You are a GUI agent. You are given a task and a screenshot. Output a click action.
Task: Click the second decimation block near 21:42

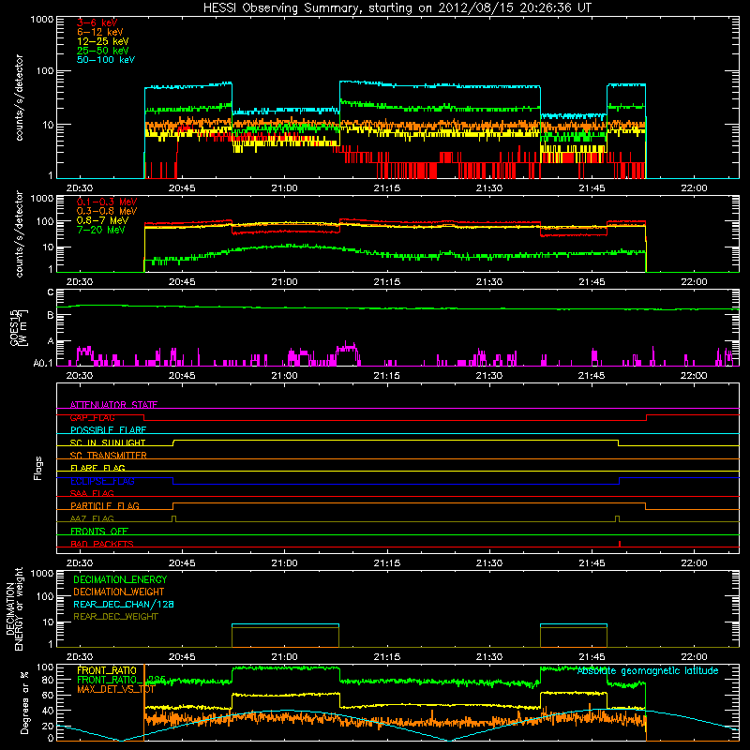[574, 636]
